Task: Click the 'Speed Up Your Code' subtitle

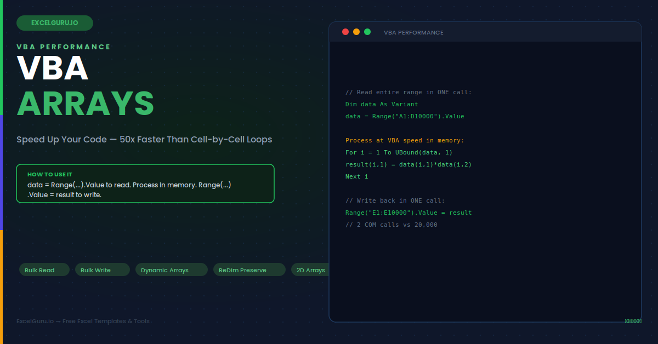Action: [x=144, y=139]
